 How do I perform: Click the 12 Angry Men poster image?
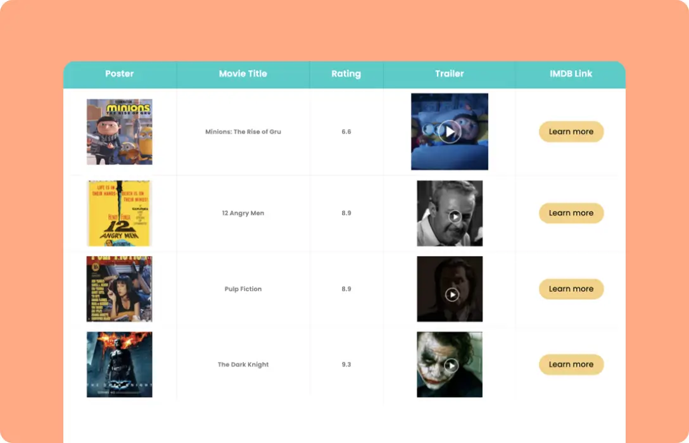(x=119, y=213)
